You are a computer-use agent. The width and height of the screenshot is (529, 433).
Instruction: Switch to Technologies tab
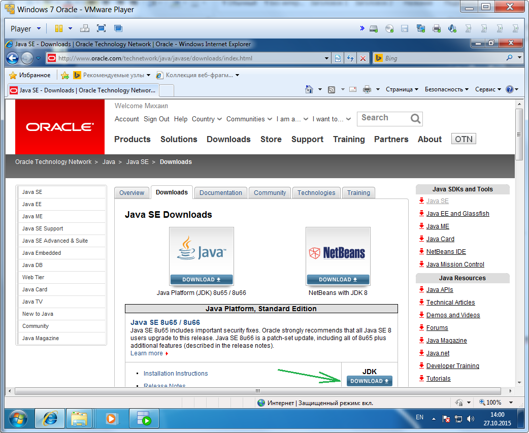point(316,192)
